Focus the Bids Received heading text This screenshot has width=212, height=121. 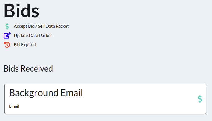pyautogui.click(x=28, y=69)
